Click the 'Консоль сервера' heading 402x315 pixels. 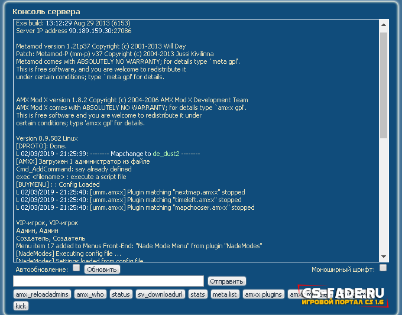point(46,12)
